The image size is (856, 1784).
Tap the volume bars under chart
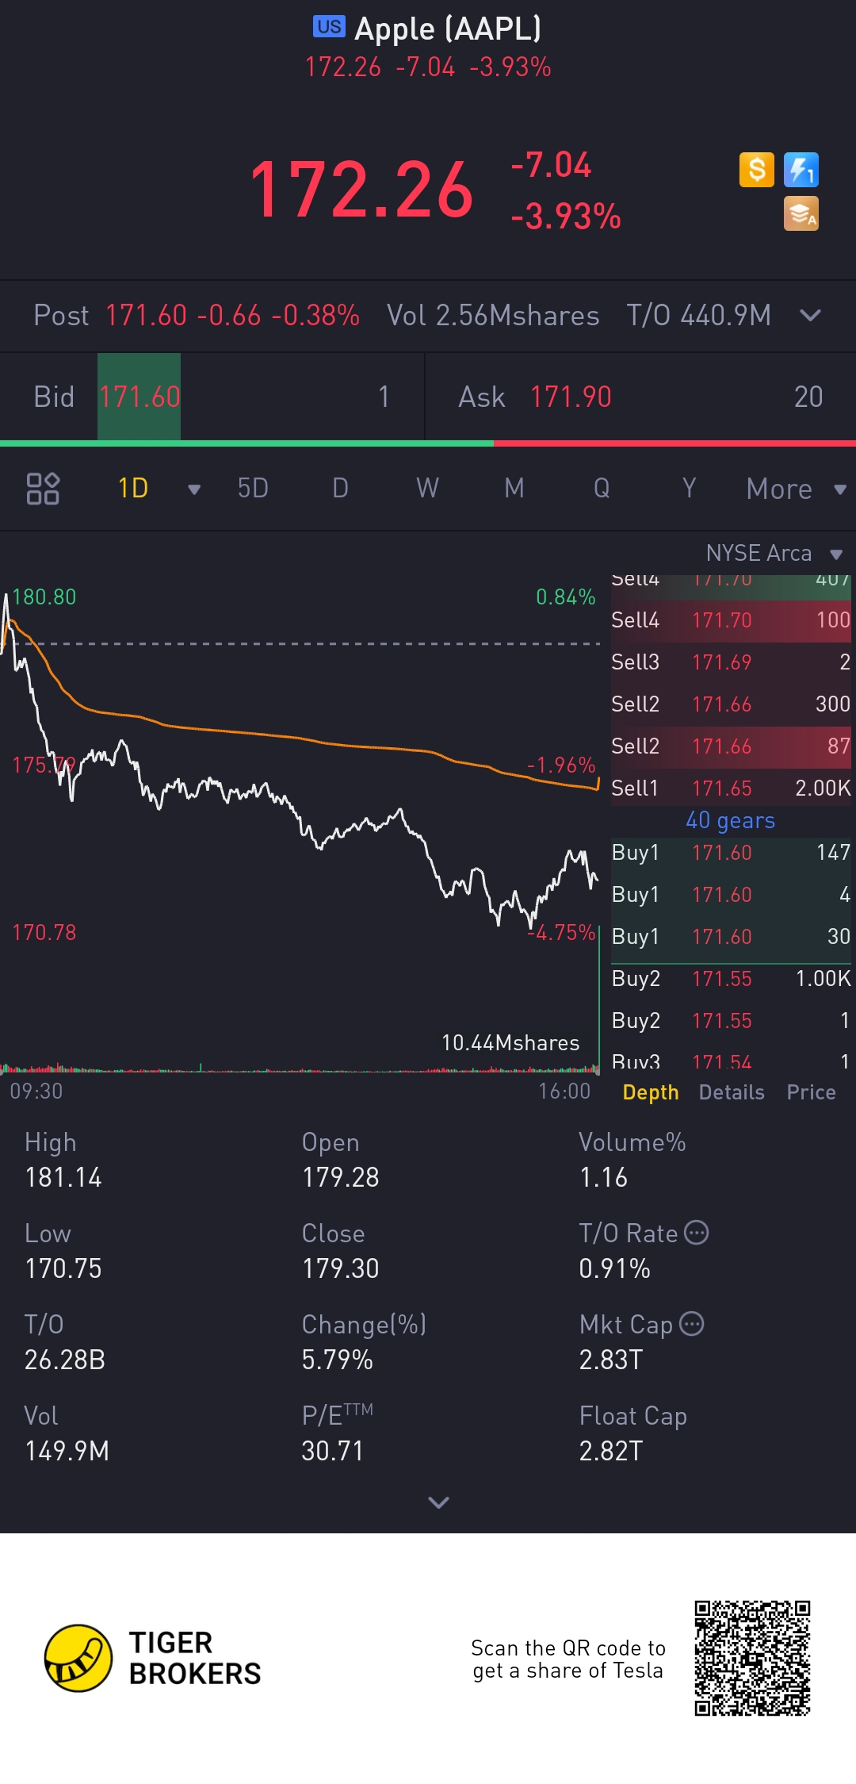tap(300, 1067)
